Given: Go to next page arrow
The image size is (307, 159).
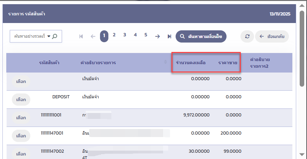Looking at the screenshot, I should click(x=158, y=36).
